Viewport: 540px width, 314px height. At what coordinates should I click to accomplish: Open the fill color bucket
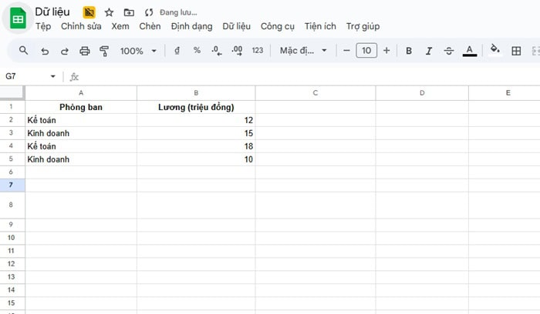495,51
